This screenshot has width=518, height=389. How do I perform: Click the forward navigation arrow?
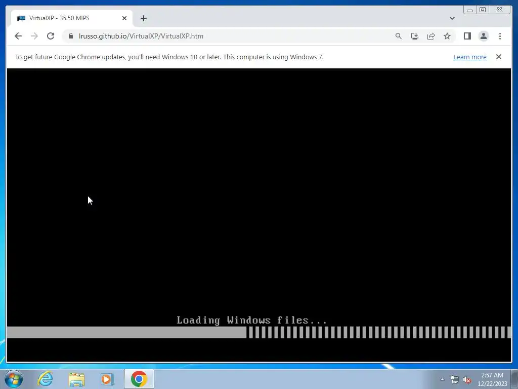(34, 36)
